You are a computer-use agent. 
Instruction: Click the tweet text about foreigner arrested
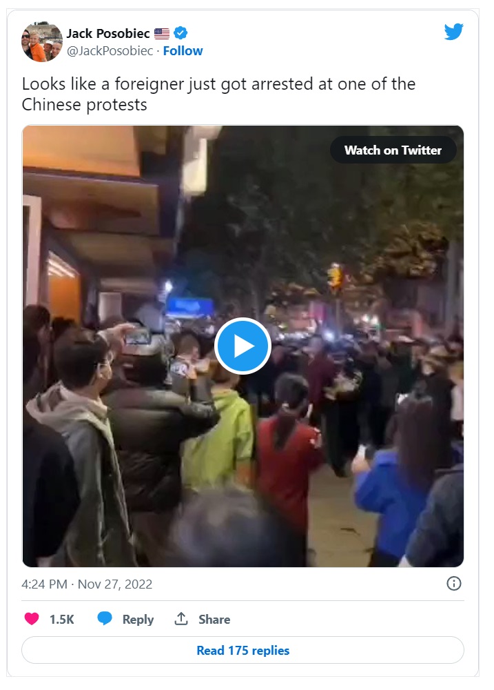(218, 94)
